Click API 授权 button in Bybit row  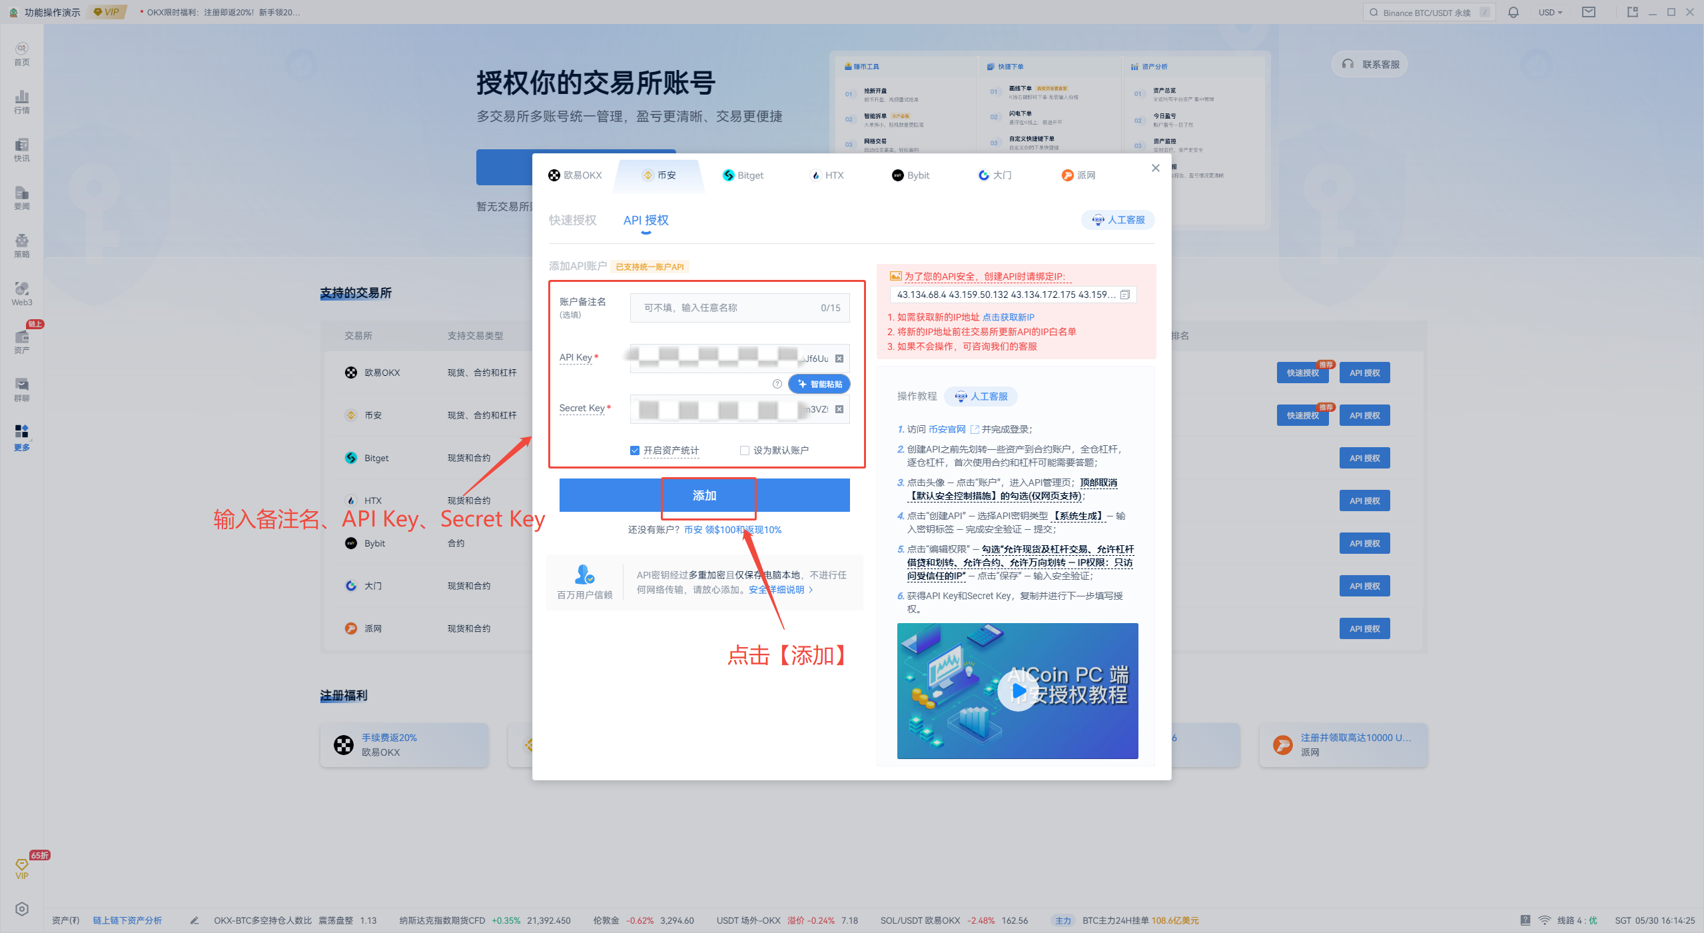coord(1365,544)
